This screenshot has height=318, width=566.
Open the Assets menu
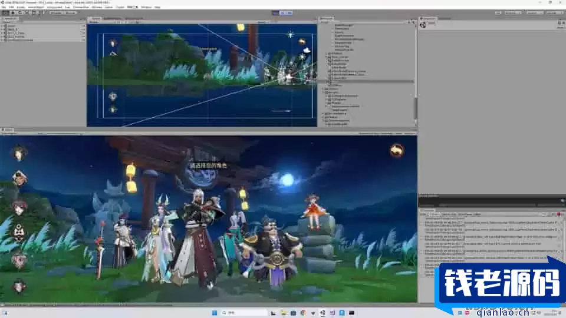(x=21, y=7)
